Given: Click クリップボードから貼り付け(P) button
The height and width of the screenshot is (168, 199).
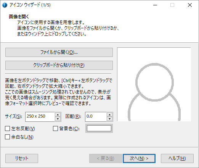Looking at the screenshot, I should (x=59, y=65).
